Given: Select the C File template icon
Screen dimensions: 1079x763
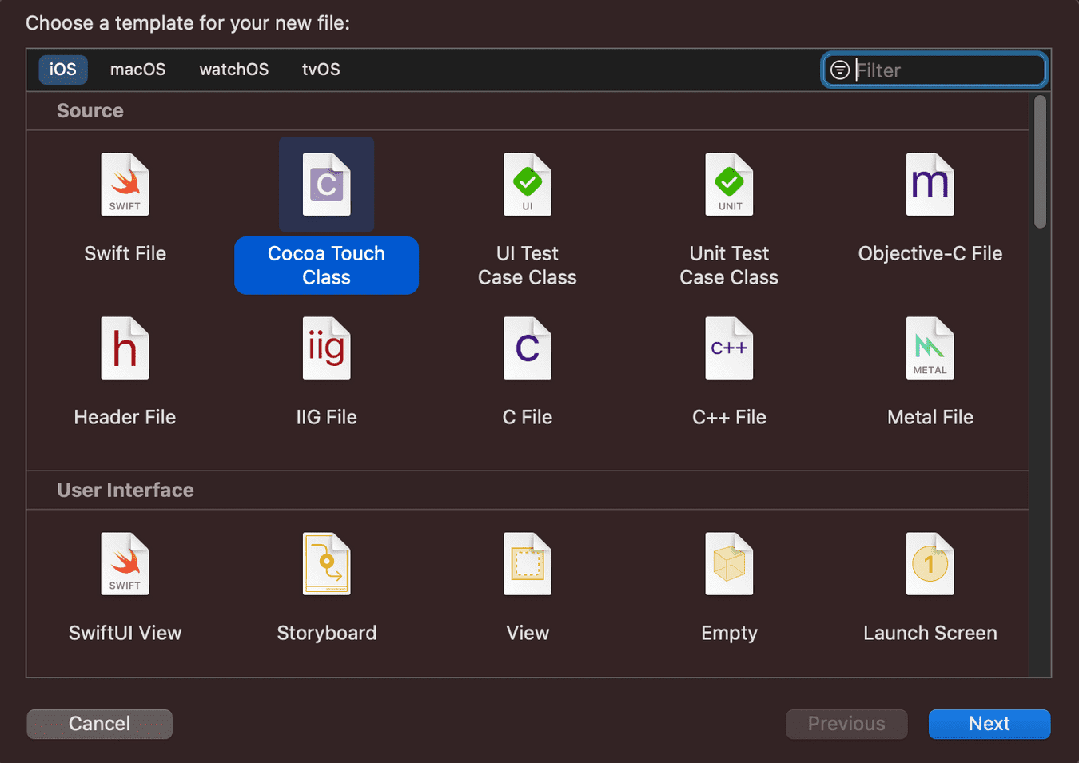Looking at the screenshot, I should coord(528,349).
